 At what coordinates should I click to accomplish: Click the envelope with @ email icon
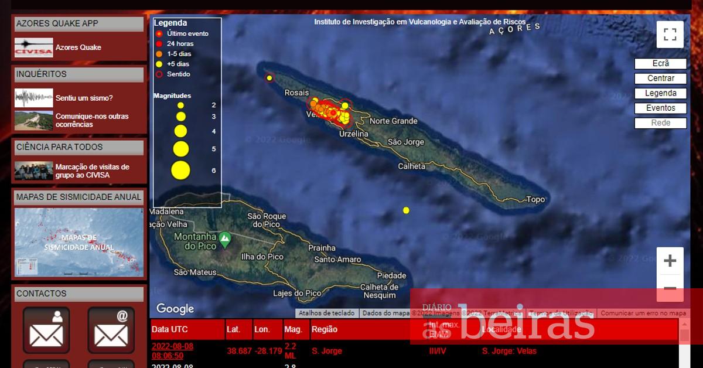coord(111,330)
